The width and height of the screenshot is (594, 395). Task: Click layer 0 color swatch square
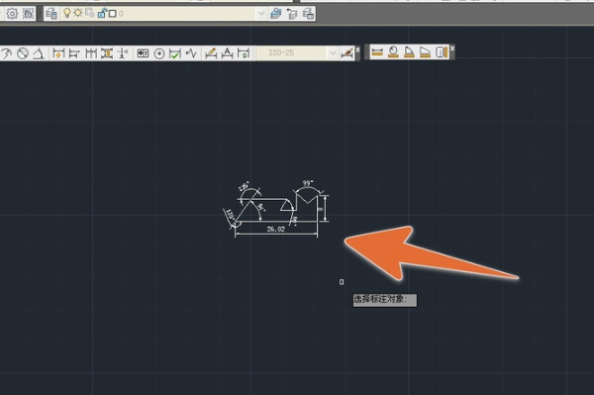coord(113,14)
